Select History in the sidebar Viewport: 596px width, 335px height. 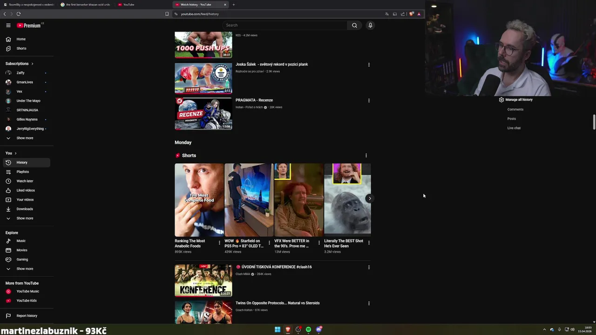27,162
